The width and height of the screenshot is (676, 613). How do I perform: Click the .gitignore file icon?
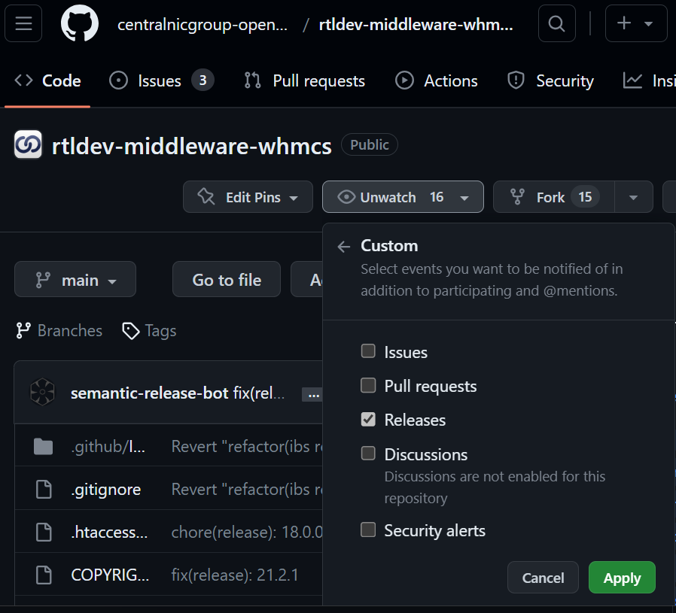[x=44, y=489]
